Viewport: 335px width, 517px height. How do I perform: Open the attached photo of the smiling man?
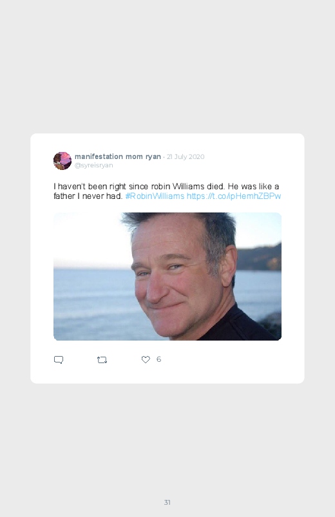point(167,276)
